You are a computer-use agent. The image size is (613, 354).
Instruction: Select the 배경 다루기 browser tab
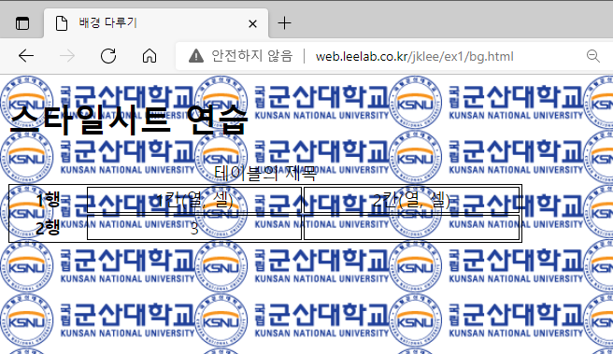coord(156,23)
